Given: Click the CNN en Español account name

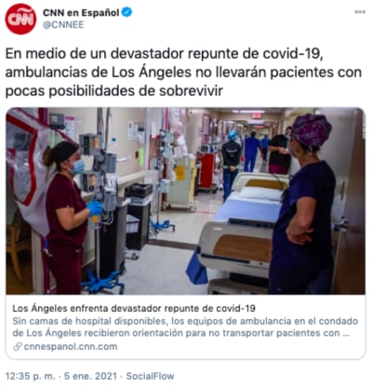Looking at the screenshot, I should point(81,13).
